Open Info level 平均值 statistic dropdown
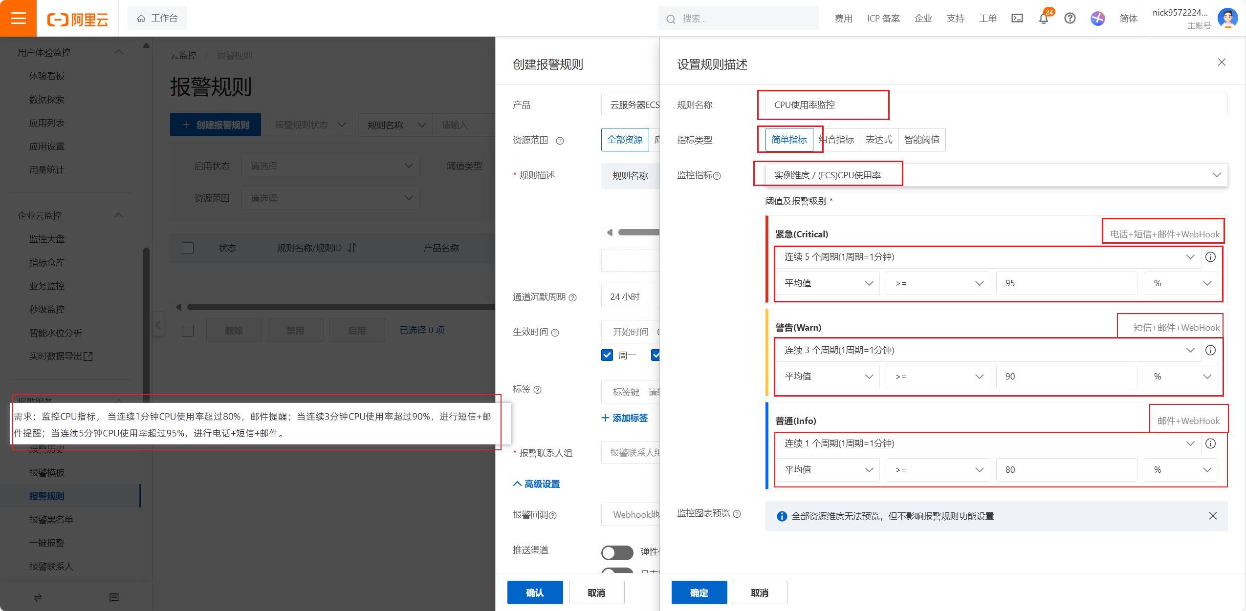This screenshot has height=611, width=1246. pos(828,470)
